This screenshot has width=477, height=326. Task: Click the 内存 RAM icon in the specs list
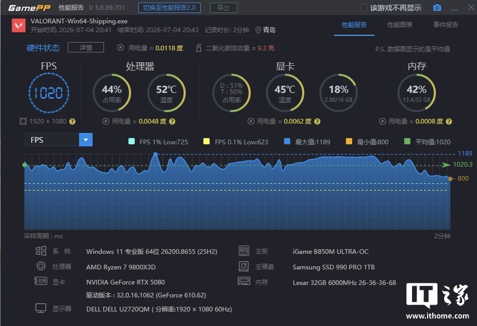[x=244, y=281]
